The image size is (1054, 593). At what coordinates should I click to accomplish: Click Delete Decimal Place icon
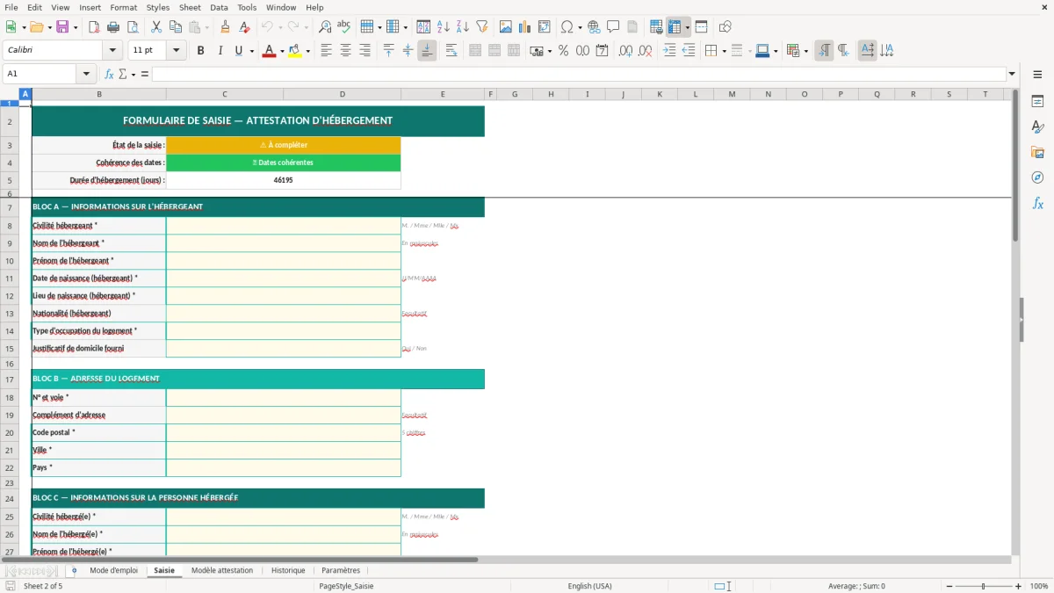645,51
